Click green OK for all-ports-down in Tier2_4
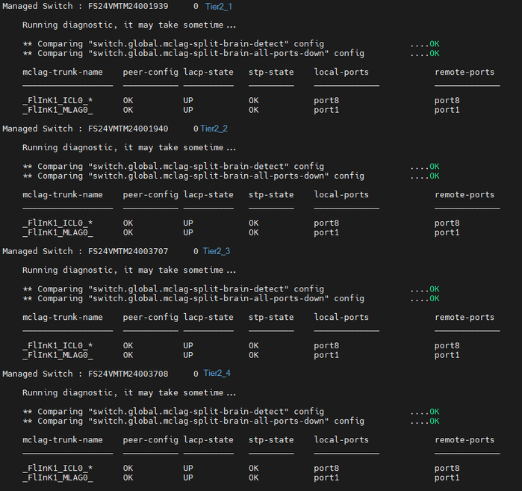Image resolution: width=522 pixels, height=491 pixels. coord(434,421)
